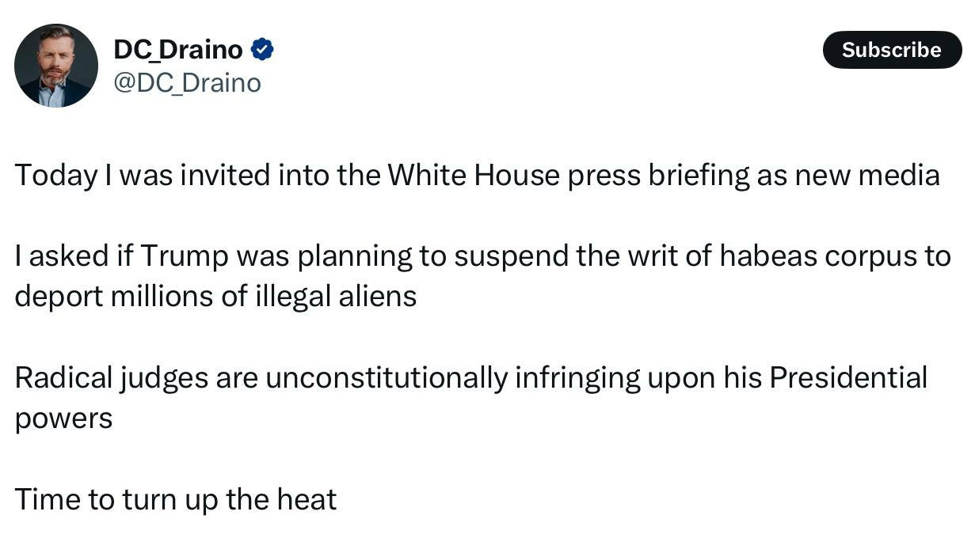This screenshot has height=553, width=975.
Task: Click the words "deport millions"
Action: coord(112,297)
